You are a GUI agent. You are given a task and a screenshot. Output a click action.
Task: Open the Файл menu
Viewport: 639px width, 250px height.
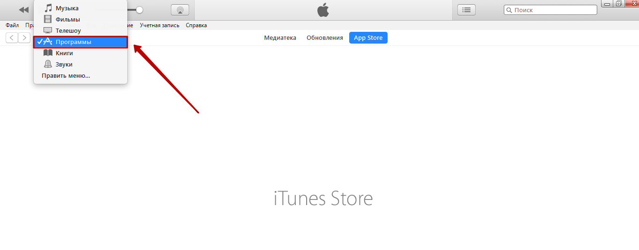click(12, 25)
